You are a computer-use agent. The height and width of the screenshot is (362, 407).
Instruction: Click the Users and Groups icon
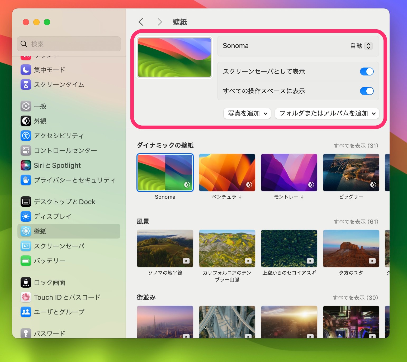[26, 312]
